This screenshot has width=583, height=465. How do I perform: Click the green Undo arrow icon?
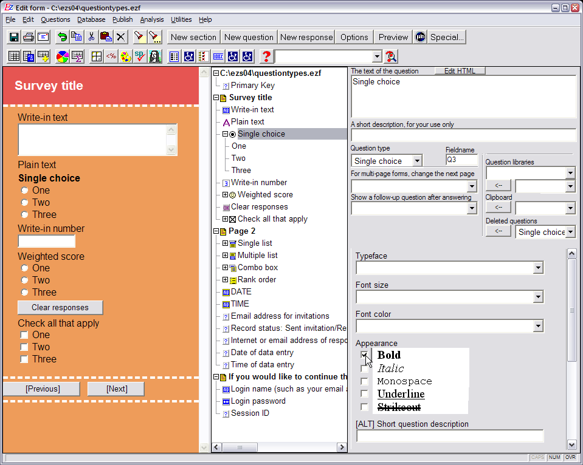click(x=61, y=37)
